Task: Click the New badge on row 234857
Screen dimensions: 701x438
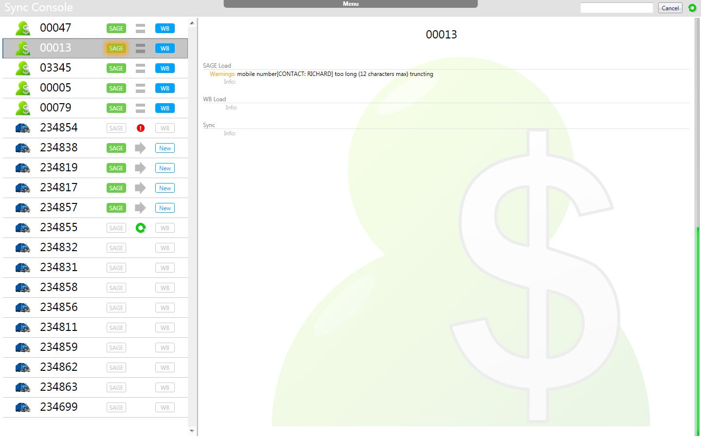Action: click(x=165, y=208)
